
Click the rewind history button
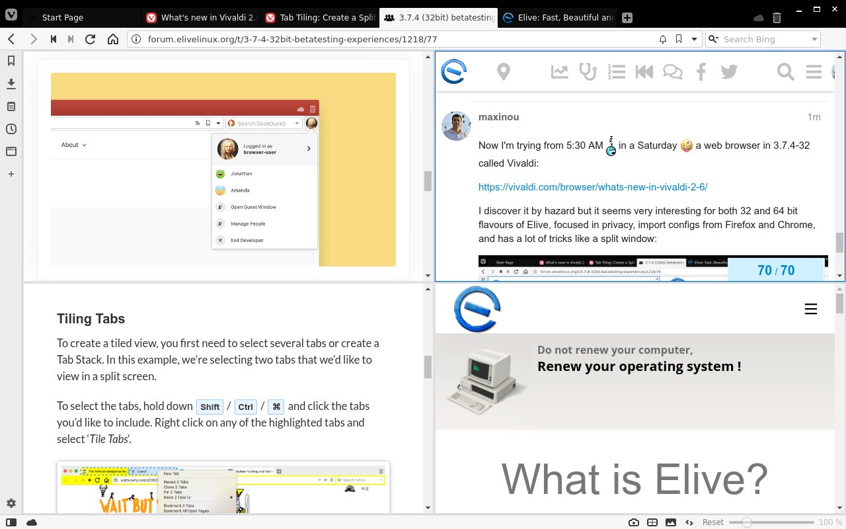tap(54, 39)
